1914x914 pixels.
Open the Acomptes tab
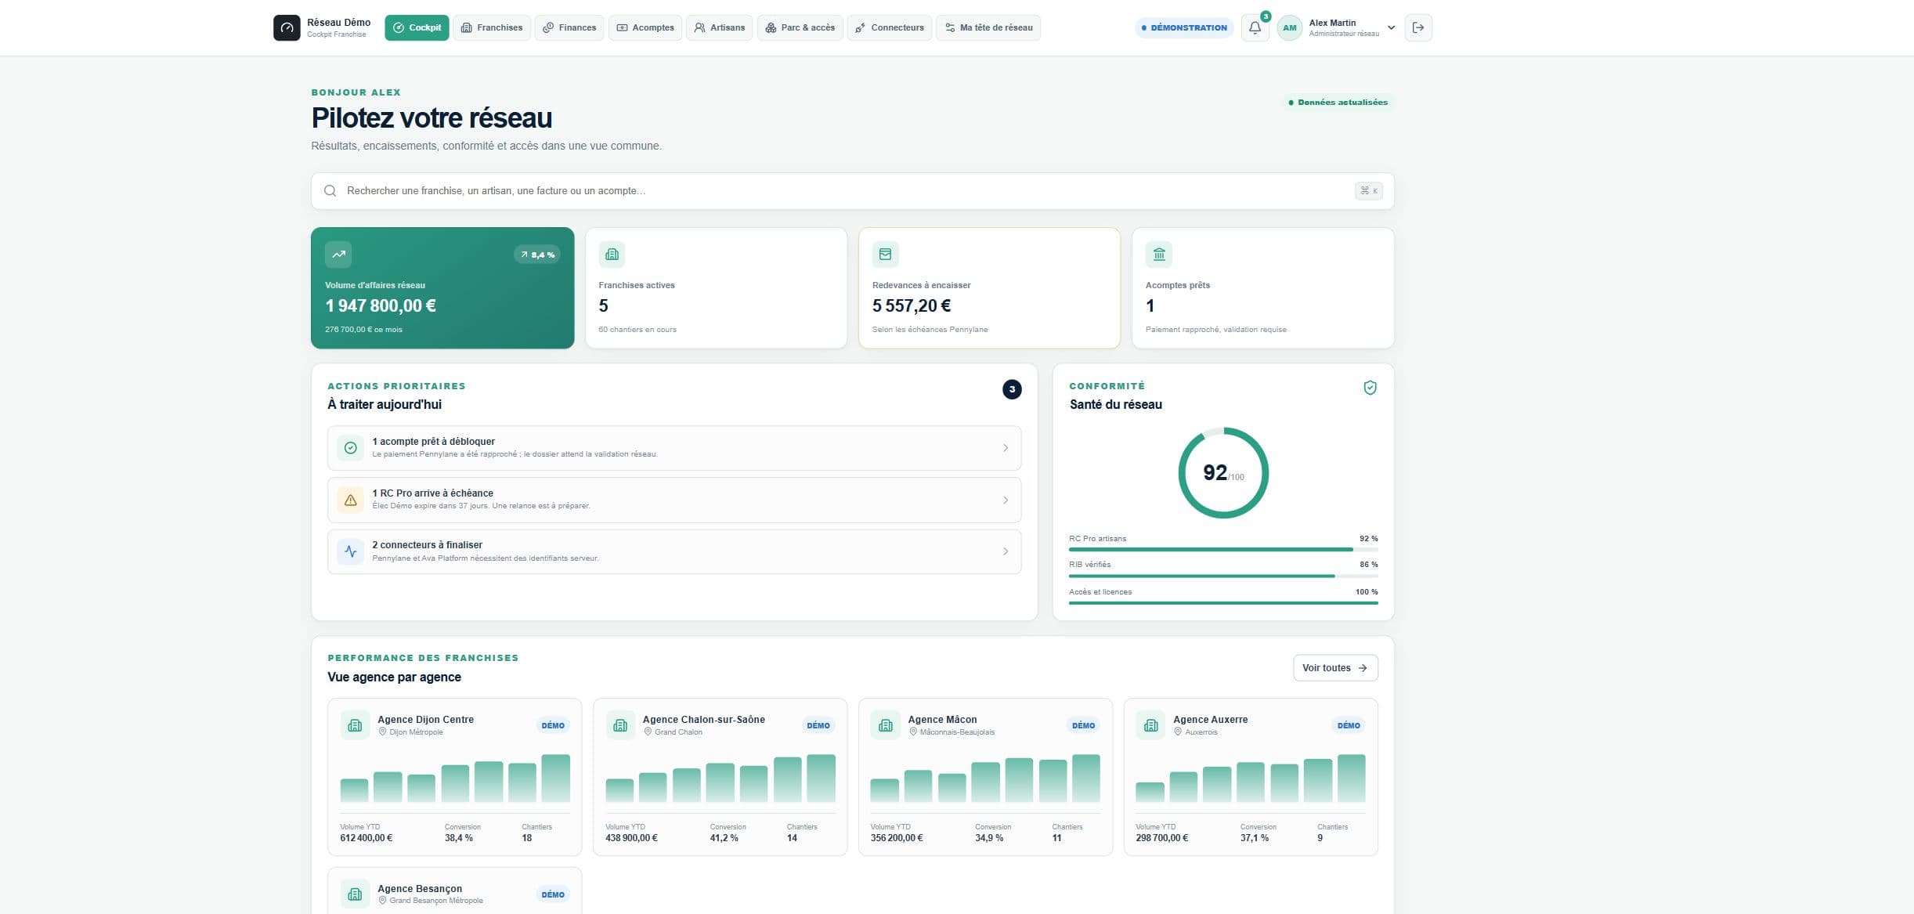(645, 27)
